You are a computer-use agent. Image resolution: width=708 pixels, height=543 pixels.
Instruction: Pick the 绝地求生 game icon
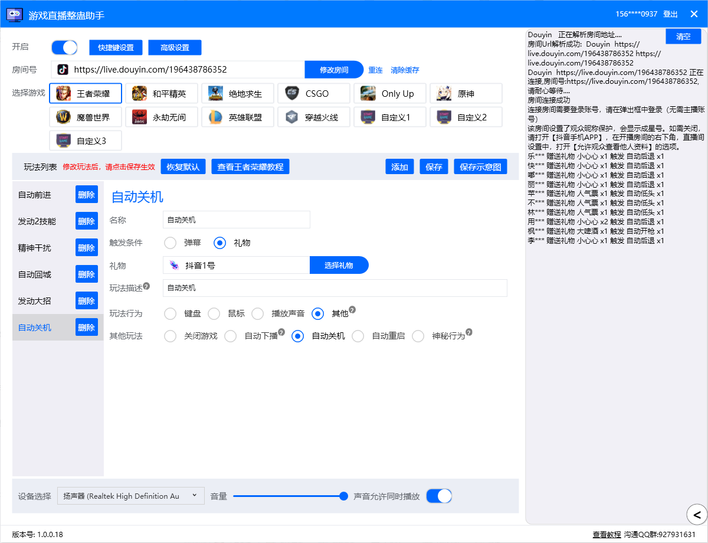215,93
